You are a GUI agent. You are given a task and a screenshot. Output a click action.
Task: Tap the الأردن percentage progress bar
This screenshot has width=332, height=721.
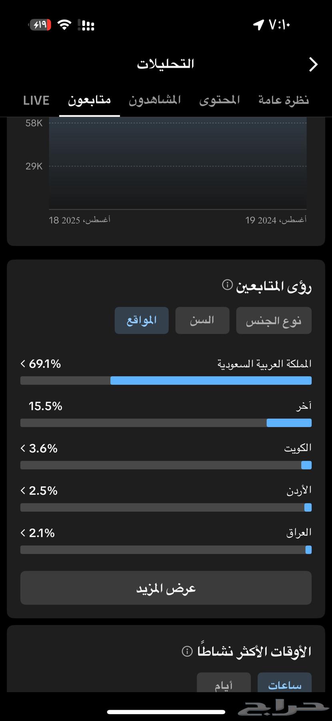pos(166,508)
